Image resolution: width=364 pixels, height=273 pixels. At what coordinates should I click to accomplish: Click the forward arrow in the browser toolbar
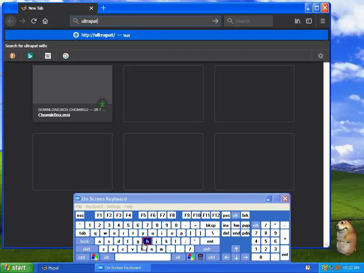[22, 21]
